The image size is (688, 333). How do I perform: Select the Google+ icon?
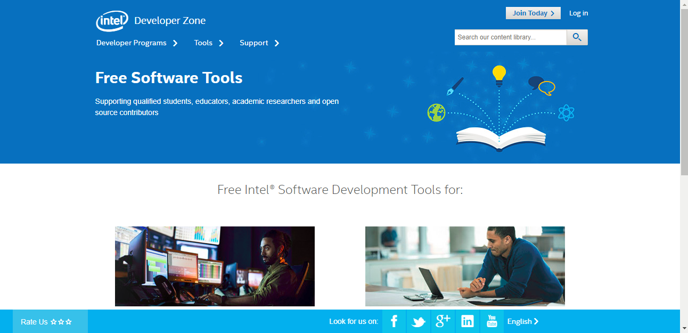point(443,321)
